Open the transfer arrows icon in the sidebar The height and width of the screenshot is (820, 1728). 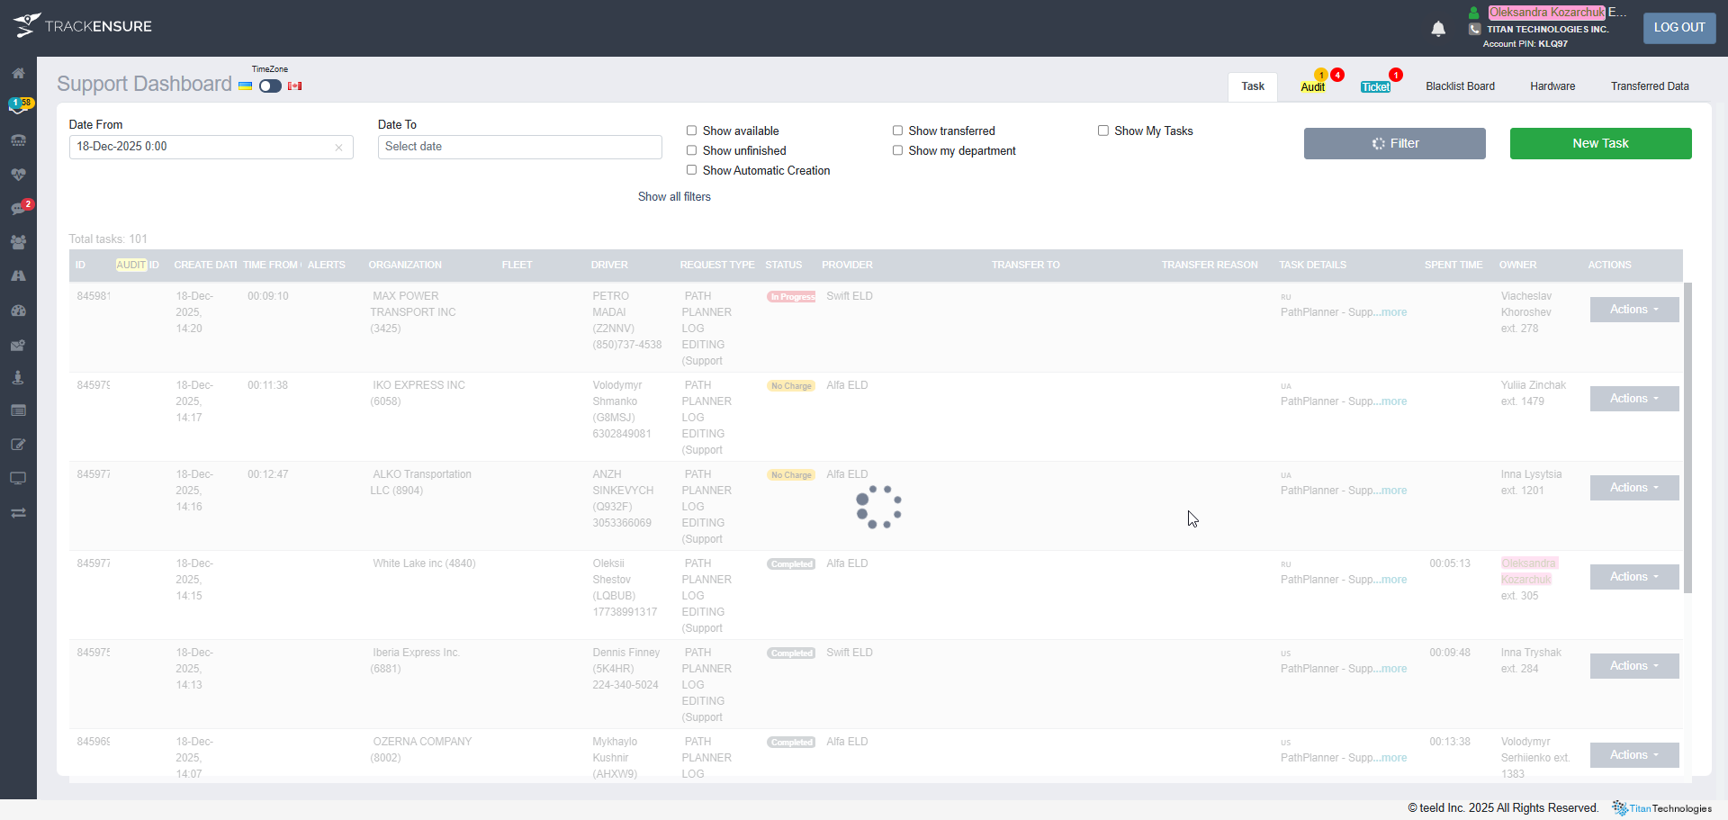click(18, 513)
